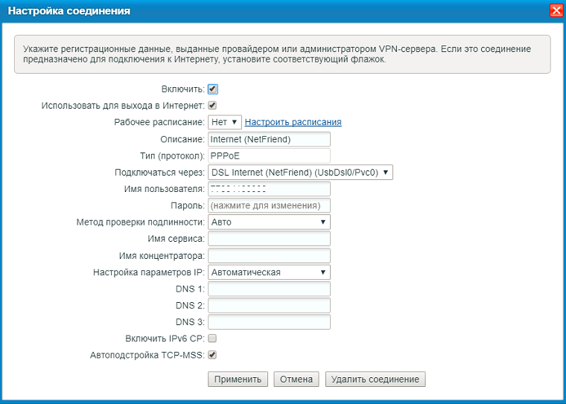Toggle 'Использовать для выхода в Интернет' checkbox
The image size is (566, 404).
coord(212,106)
